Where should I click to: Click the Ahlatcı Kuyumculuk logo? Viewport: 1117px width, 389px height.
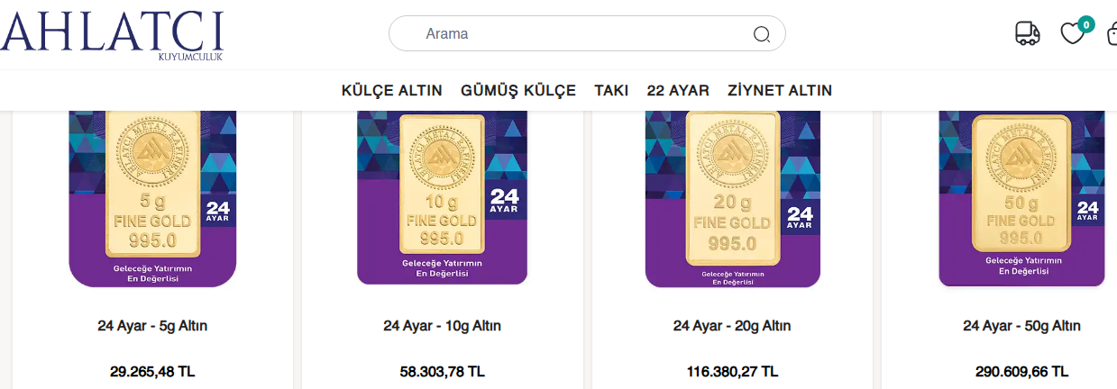click(x=112, y=35)
